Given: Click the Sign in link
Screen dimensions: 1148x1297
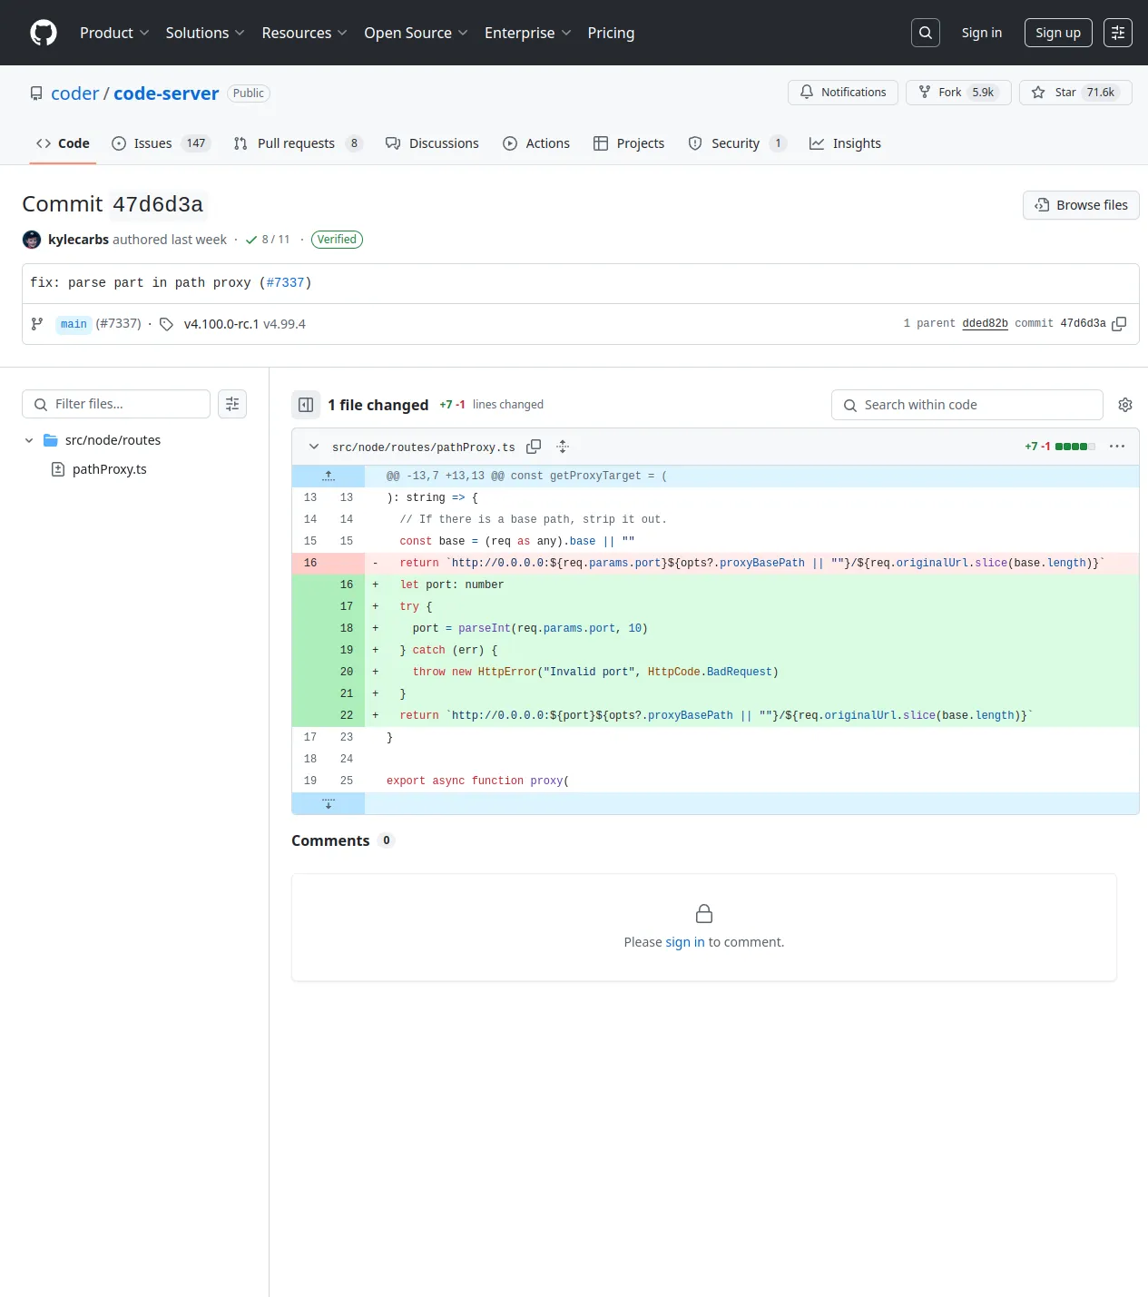Looking at the screenshot, I should pyautogui.click(x=982, y=33).
